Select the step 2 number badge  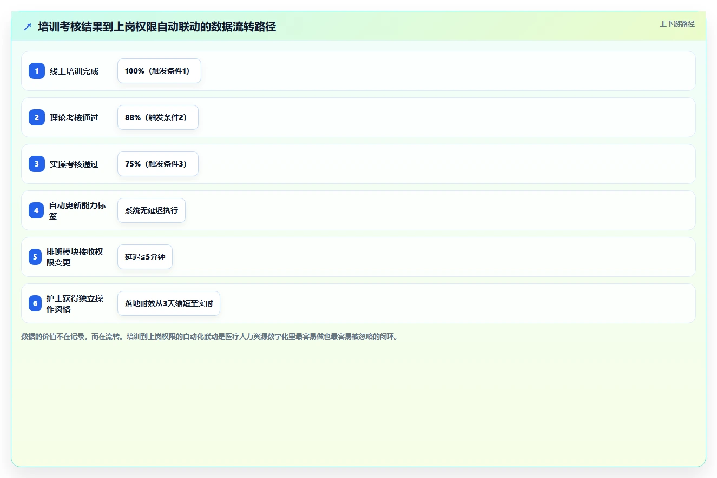[36, 117]
